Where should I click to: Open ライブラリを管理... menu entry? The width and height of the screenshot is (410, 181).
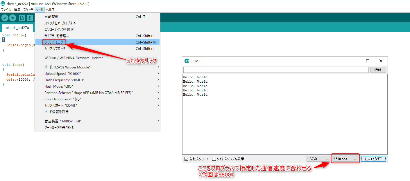point(98,36)
